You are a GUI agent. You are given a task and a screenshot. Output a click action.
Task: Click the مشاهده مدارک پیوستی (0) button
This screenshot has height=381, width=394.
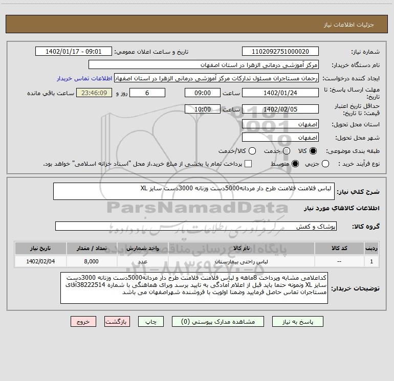(x=218, y=322)
